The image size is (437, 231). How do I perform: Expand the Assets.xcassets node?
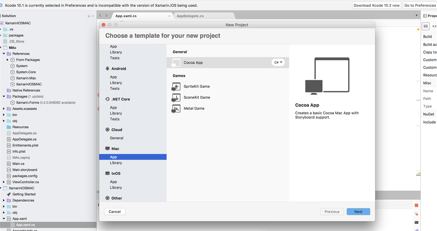4,109
